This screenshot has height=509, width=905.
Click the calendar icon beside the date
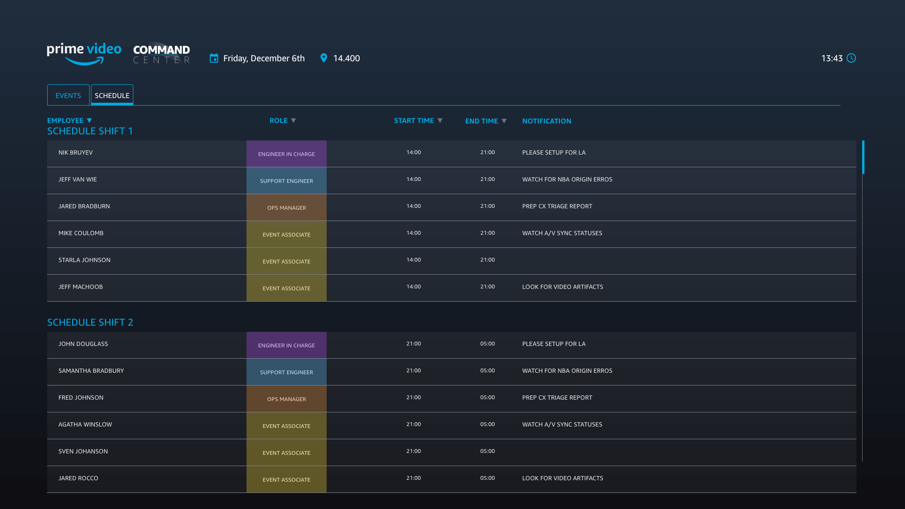(x=214, y=58)
